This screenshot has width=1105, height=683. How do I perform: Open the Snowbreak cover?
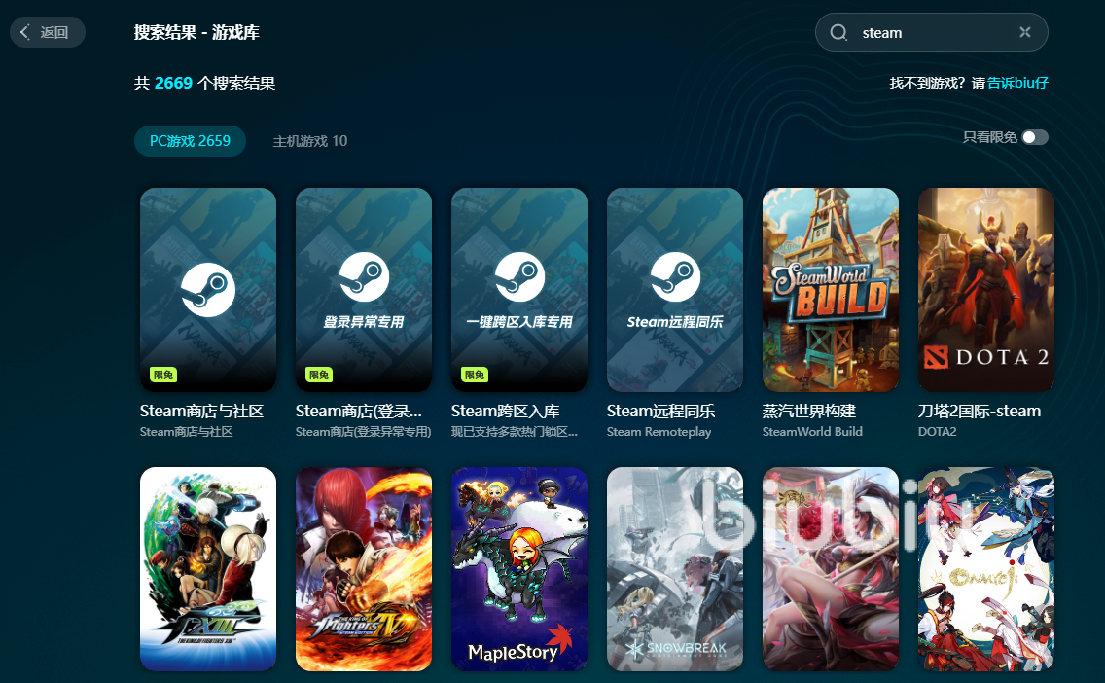[675, 569]
